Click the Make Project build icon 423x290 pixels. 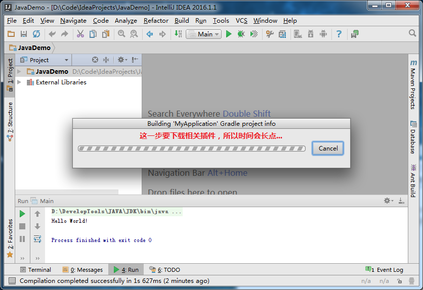[178, 34]
